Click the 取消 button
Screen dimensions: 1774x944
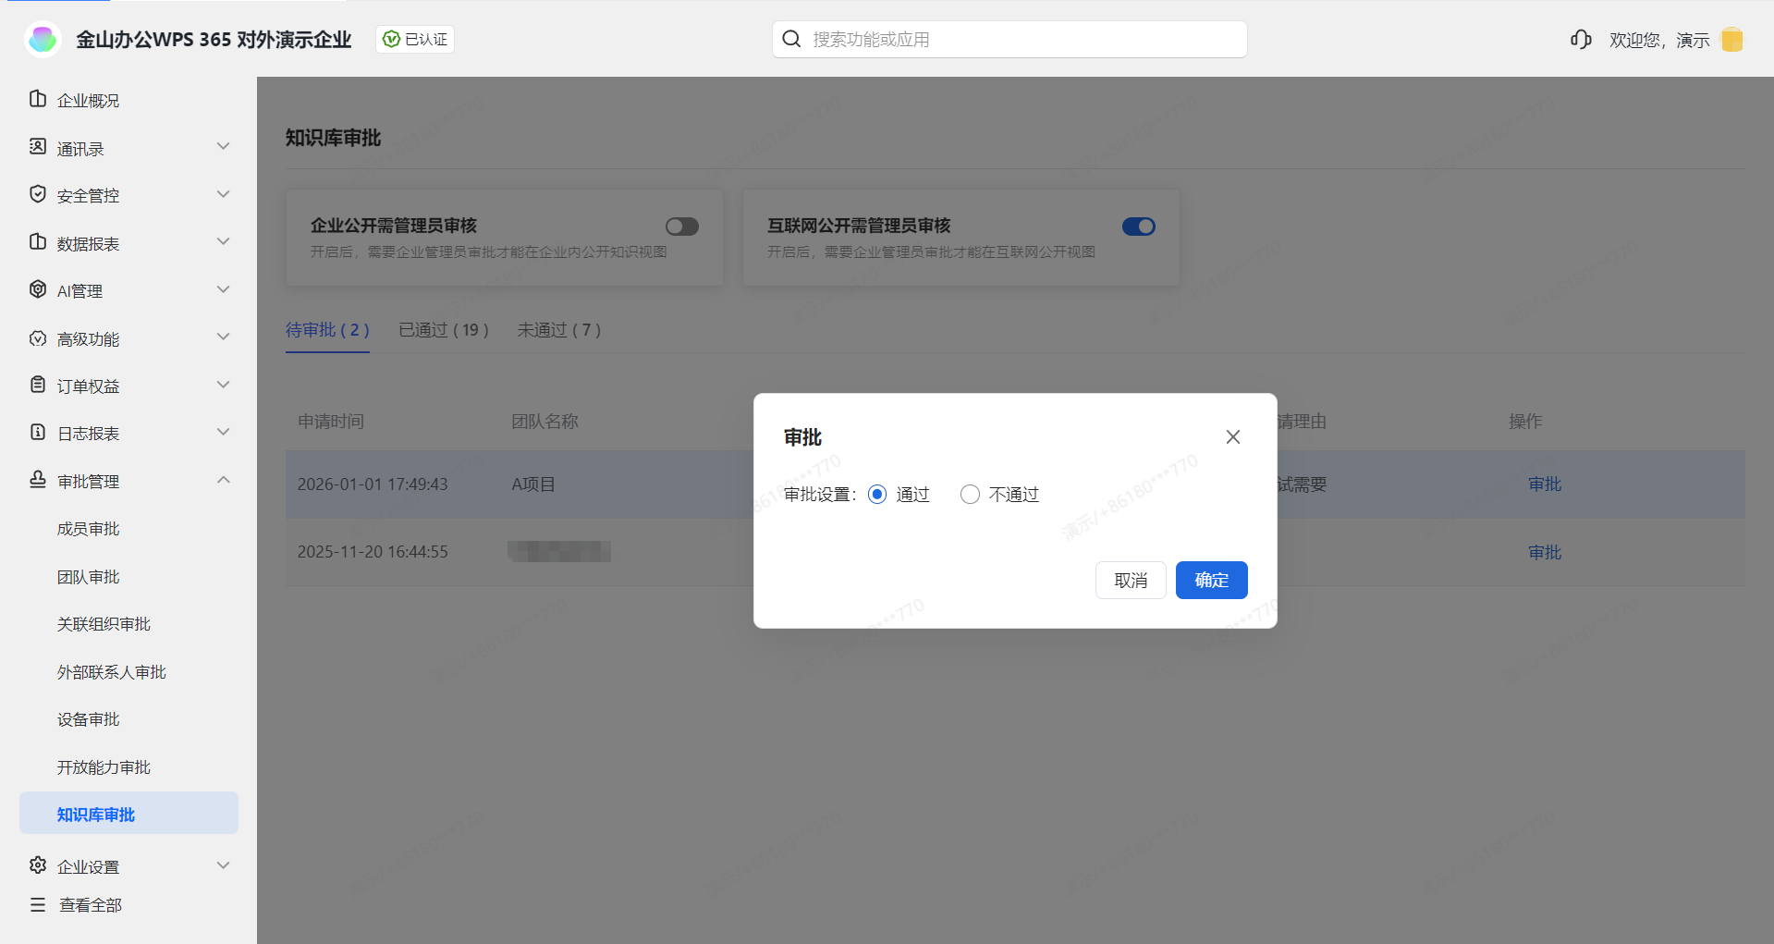(x=1131, y=581)
